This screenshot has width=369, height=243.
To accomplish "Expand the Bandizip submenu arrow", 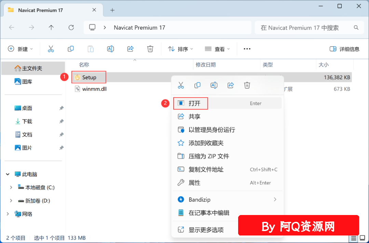I will click(x=275, y=200).
